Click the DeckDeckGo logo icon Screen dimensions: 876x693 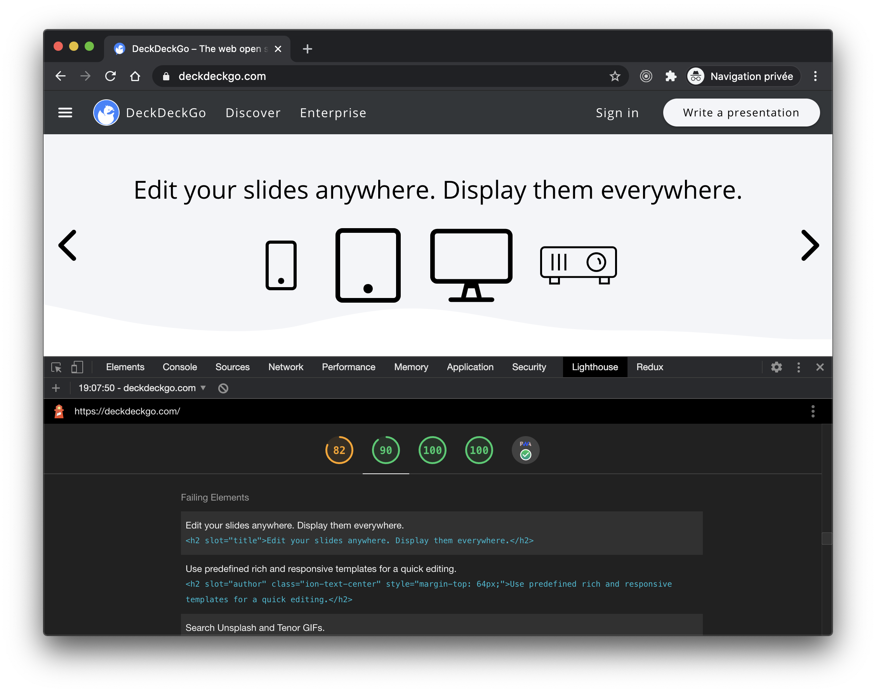tap(106, 113)
